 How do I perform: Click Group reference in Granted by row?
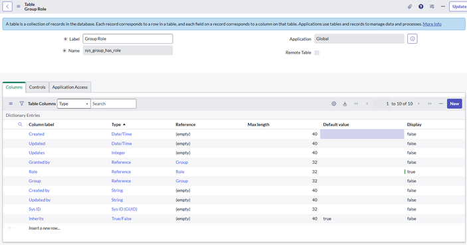coord(181,162)
